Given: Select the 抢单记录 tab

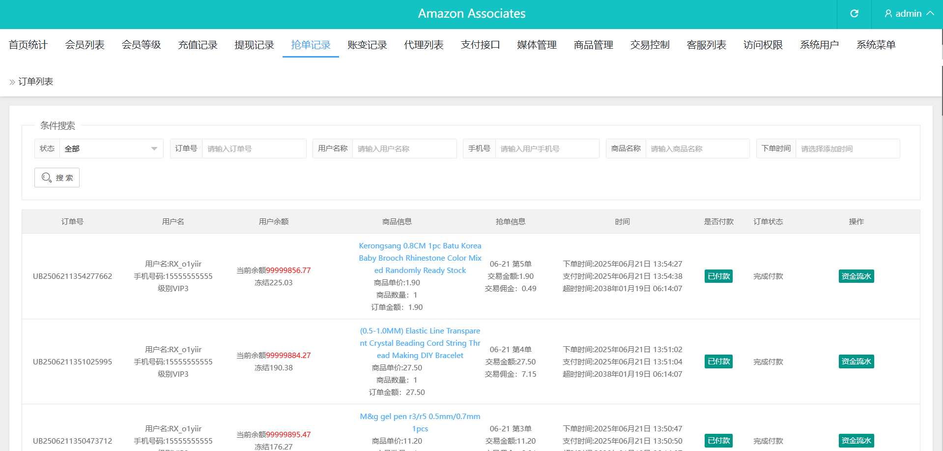Looking at the screenshot, I should [x=311, y=45].
